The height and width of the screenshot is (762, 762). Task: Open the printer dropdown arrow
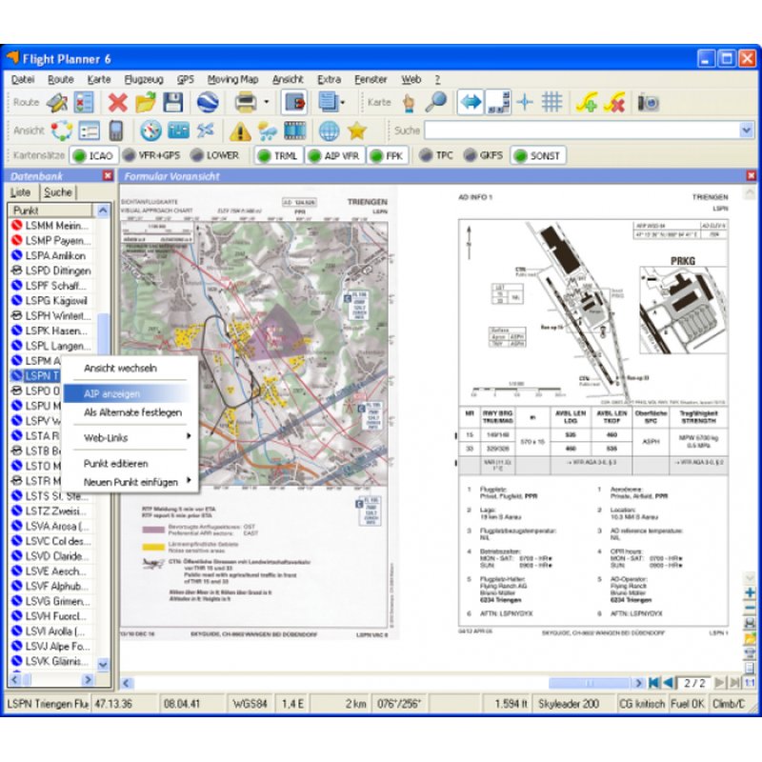point(267,103)
